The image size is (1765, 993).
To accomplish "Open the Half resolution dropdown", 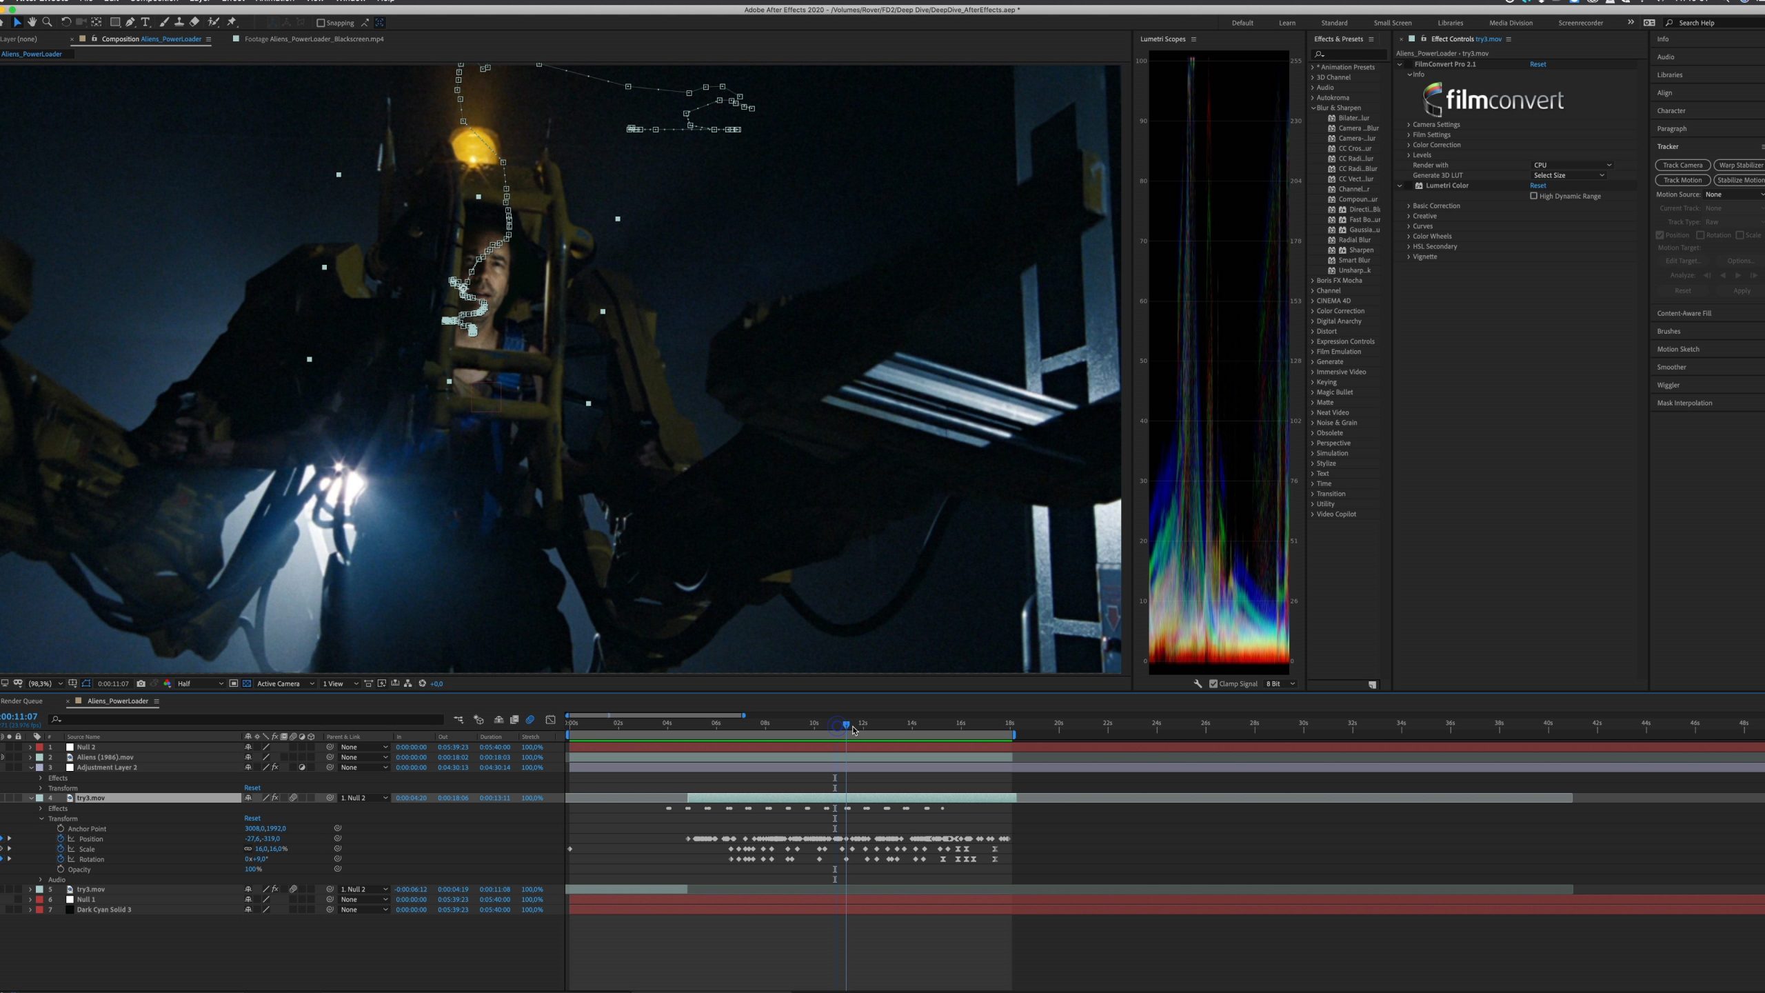I will 200,683.
